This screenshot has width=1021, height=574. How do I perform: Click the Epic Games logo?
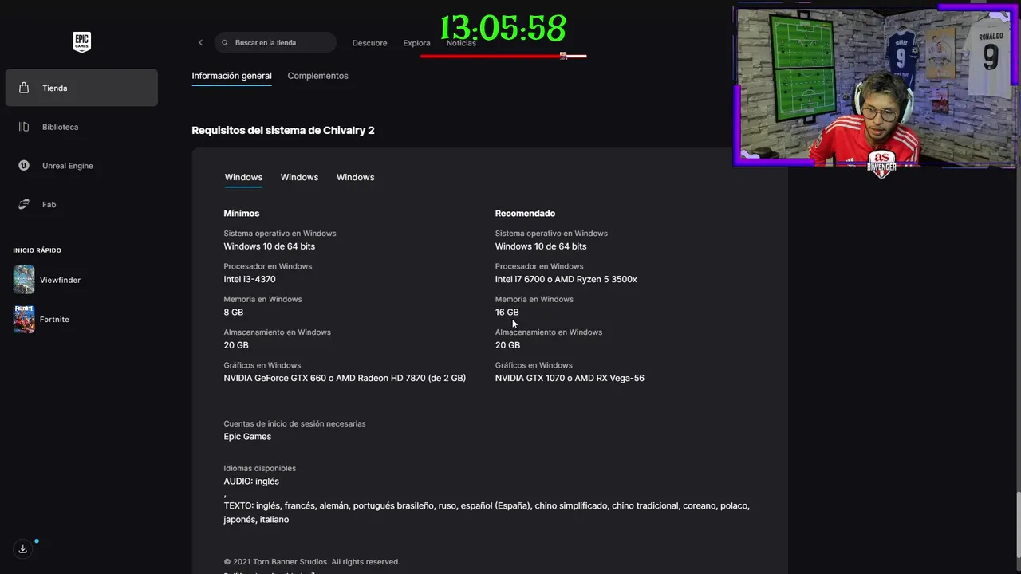pos(81,42)
